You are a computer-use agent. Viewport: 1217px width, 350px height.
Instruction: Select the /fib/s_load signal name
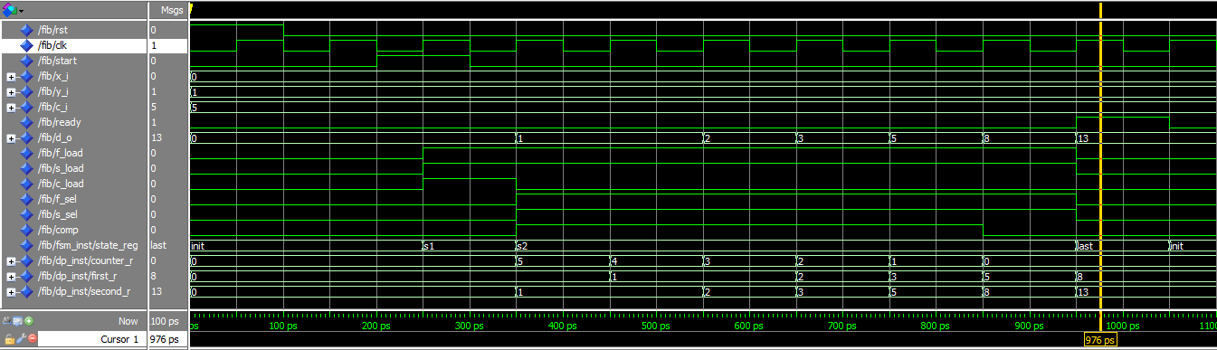tap(61, 168)
